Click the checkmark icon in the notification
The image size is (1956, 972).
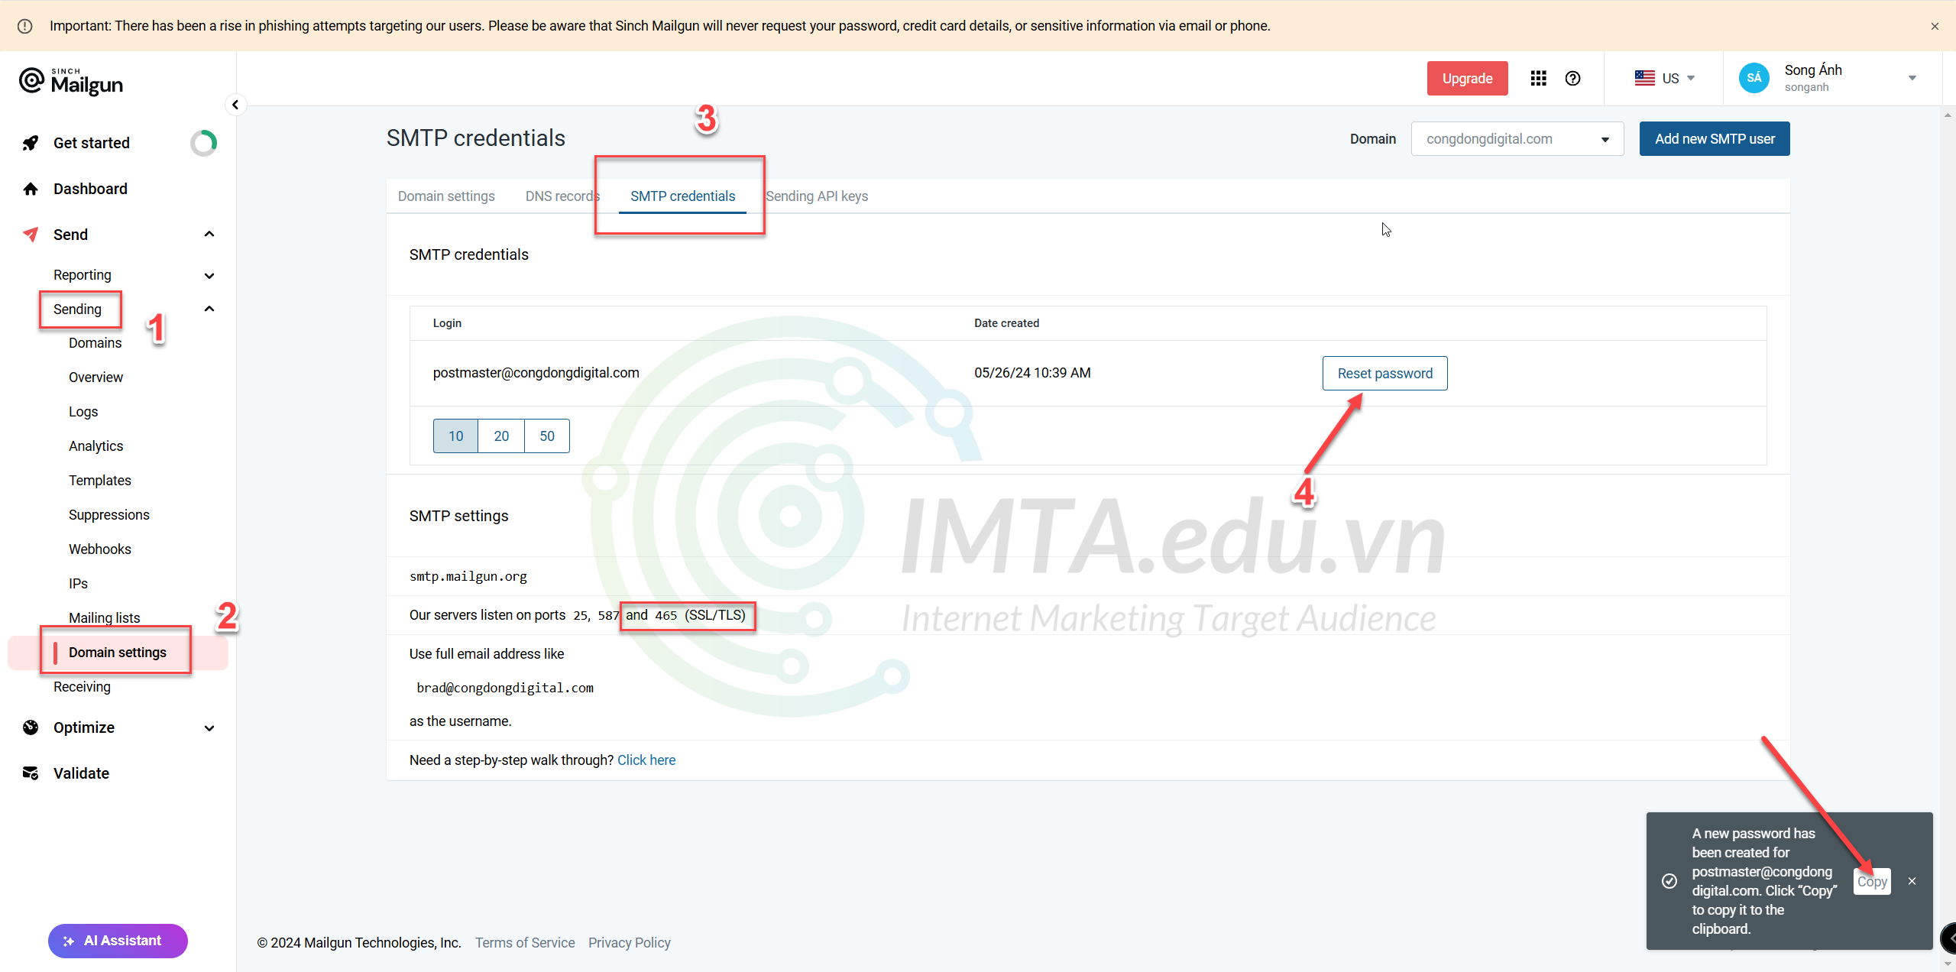click(1669, 881)
